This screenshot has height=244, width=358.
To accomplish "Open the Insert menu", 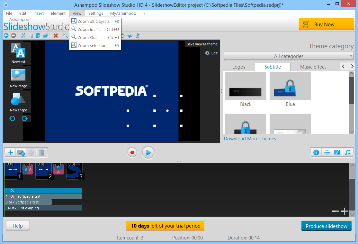I will pos(38,13).
